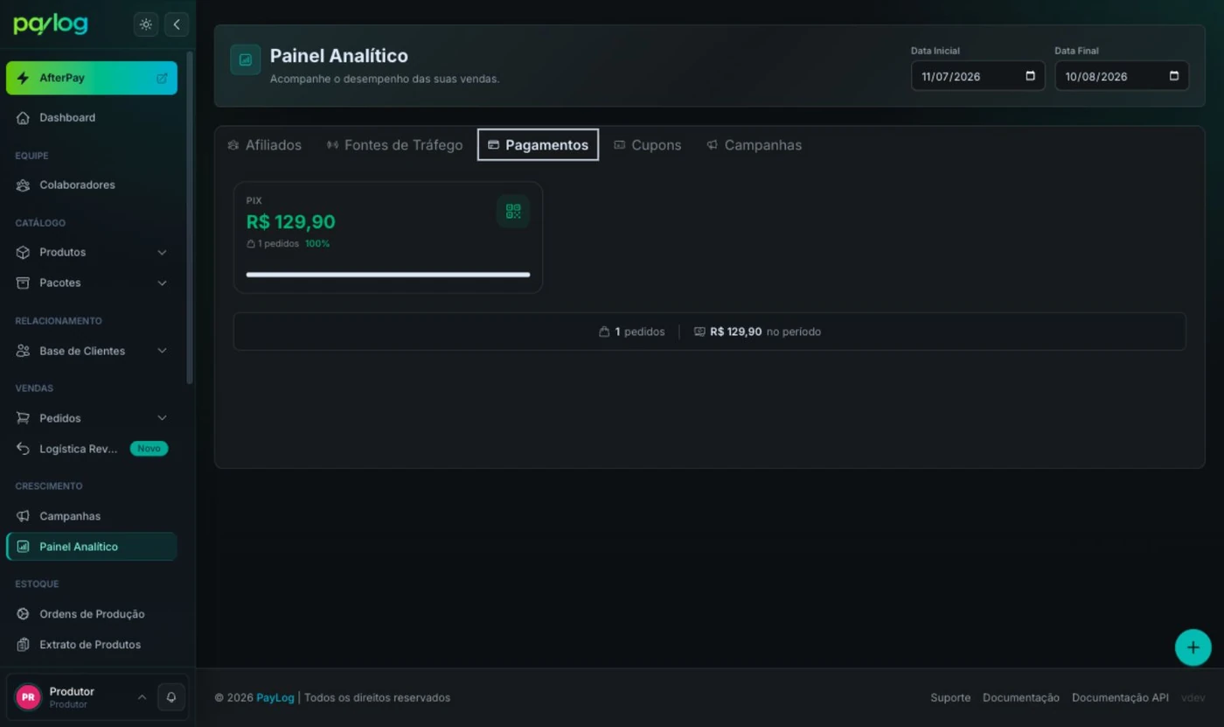This screenshot has width=1224, height=727.
Task: Open the notifications bell
Action: [x=171, y=697]
